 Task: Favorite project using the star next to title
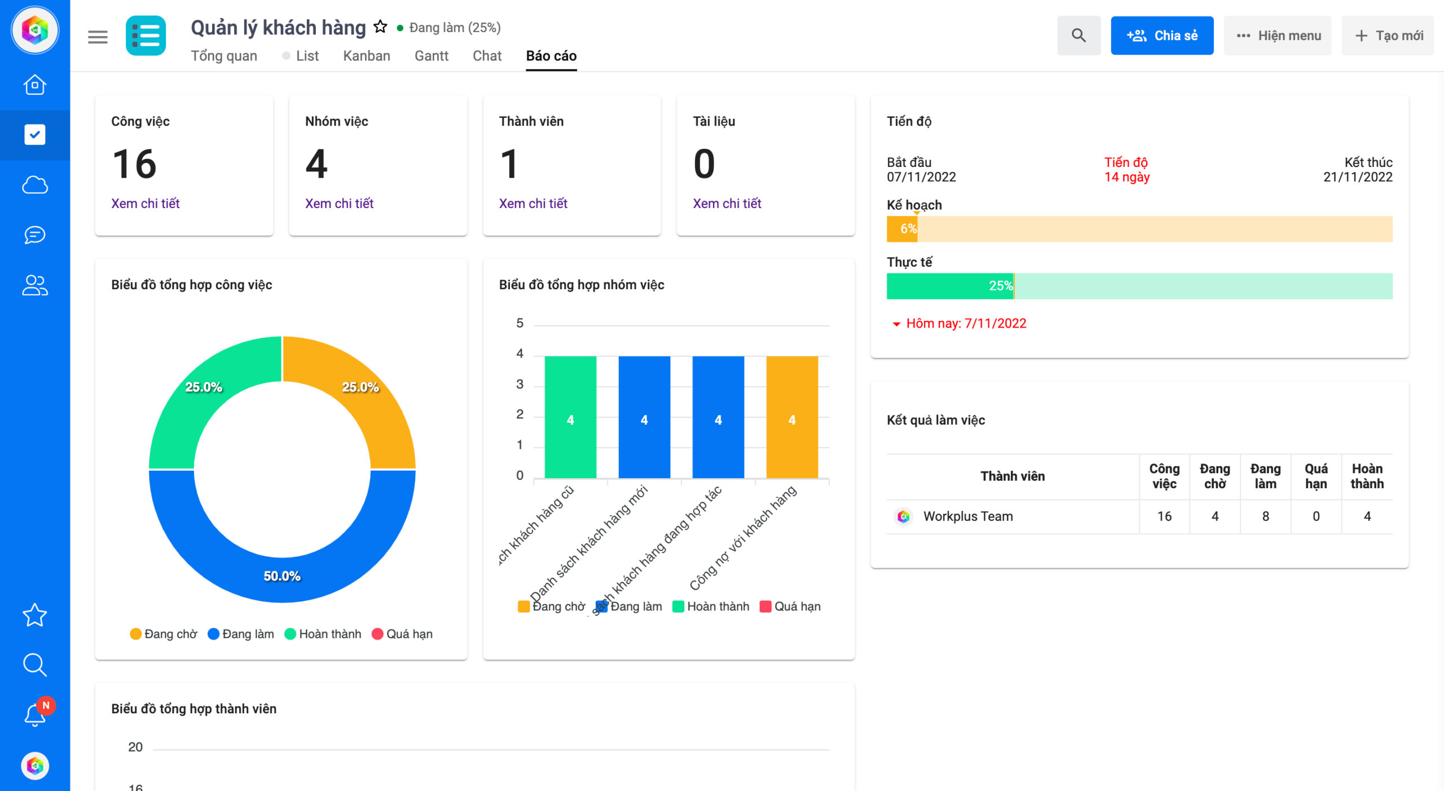point(381,26)
